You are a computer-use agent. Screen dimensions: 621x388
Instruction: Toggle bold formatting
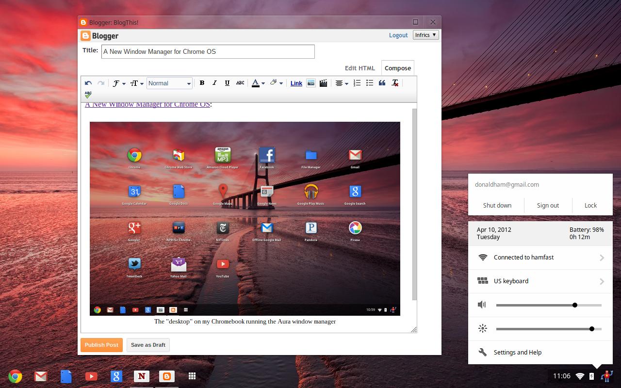click(202, 83)
